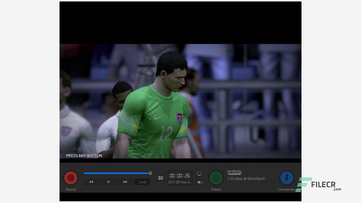This screenshot has height=203, width=361.
Task: Fast forward the captured footage
Action: 125,182
